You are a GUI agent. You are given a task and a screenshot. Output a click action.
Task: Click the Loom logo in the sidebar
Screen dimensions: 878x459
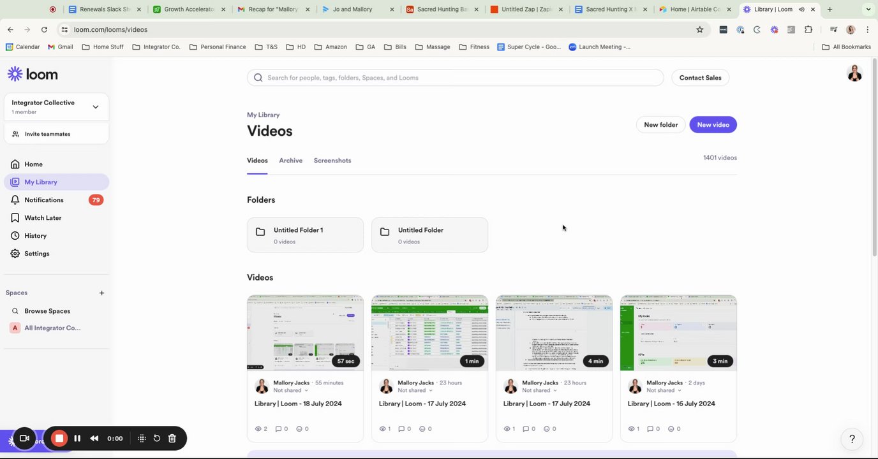(33, 74)
